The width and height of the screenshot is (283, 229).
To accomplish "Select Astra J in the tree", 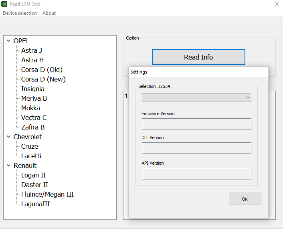I will coord(32,50).
